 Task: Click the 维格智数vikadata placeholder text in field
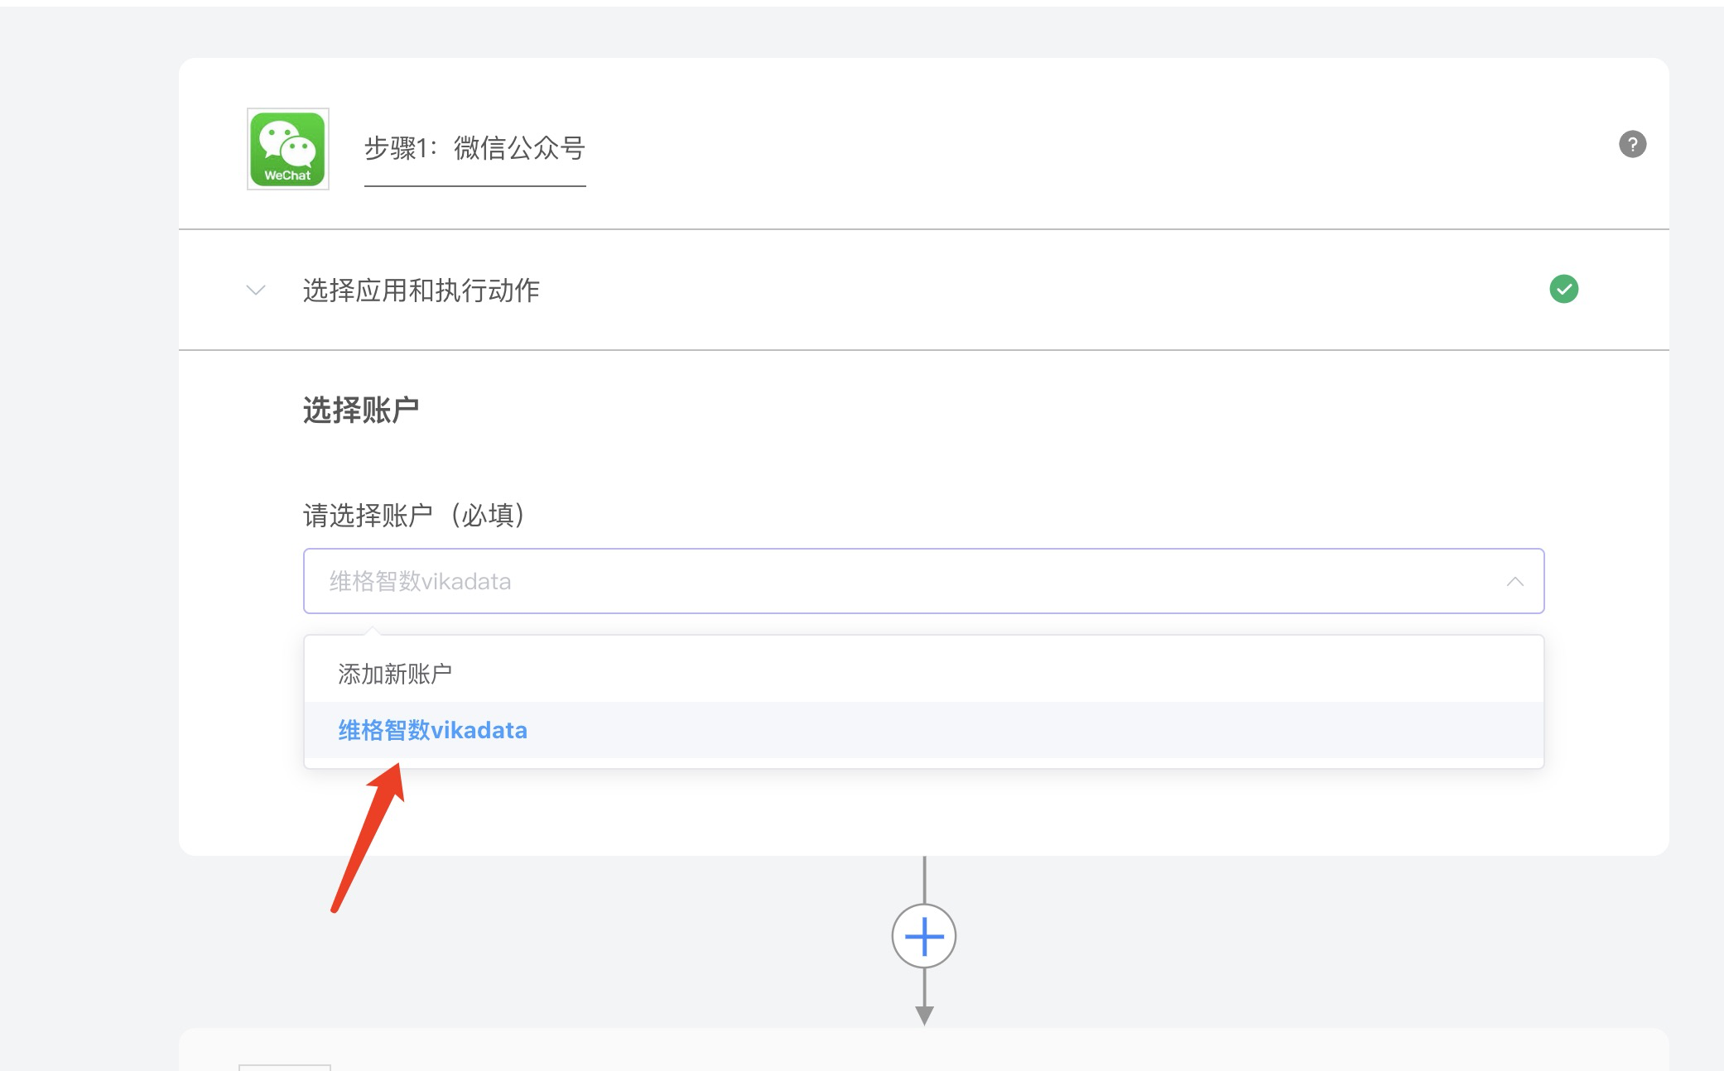pos(420,582)
